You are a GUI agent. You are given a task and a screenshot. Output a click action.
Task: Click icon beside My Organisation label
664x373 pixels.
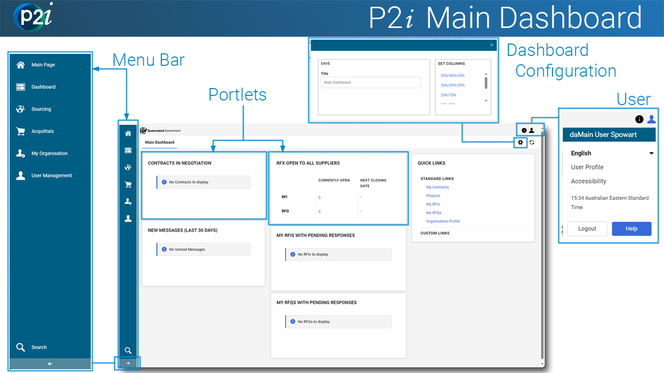tap(21, 153)
